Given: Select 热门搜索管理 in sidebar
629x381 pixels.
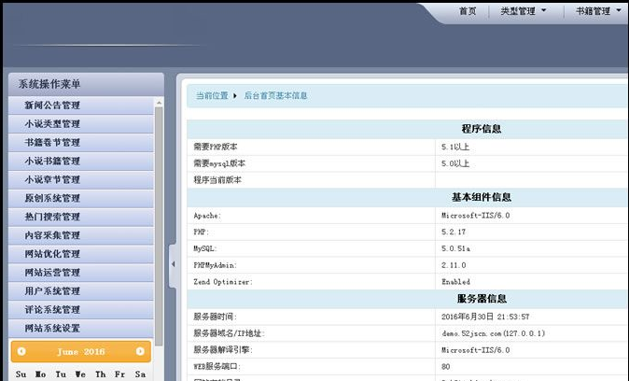Looking at the screenshot, I should pyautogui.click(x=52, y=217).
